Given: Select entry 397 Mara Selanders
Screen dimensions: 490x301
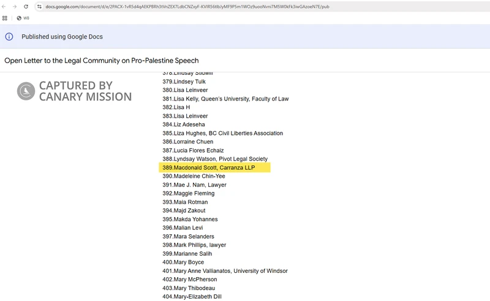Looking at the screenshot, I should (189, 237).
